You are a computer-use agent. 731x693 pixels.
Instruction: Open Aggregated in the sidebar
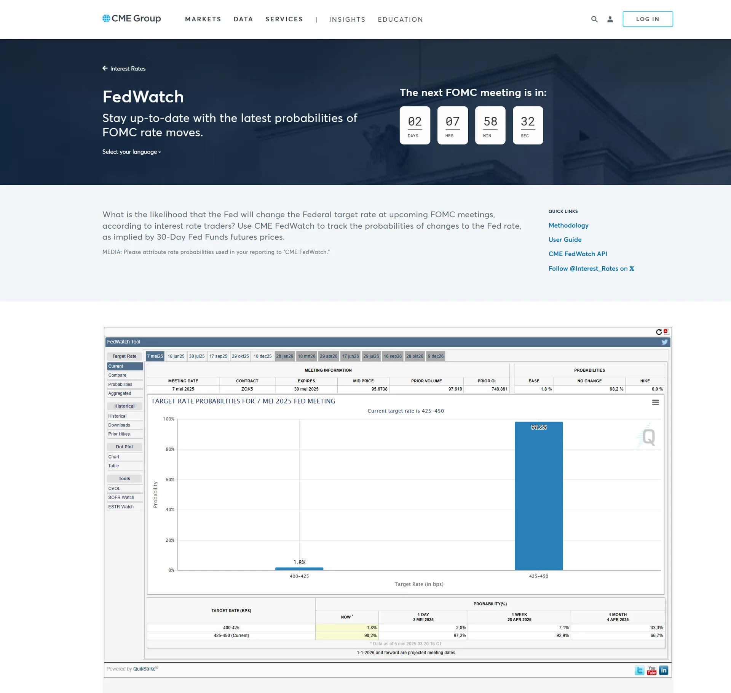125,393
